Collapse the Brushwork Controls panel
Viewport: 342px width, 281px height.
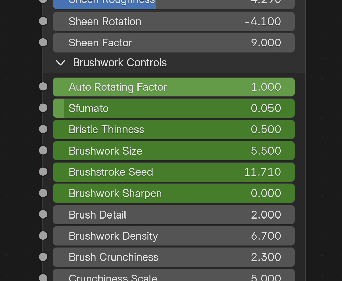point(61,63)
